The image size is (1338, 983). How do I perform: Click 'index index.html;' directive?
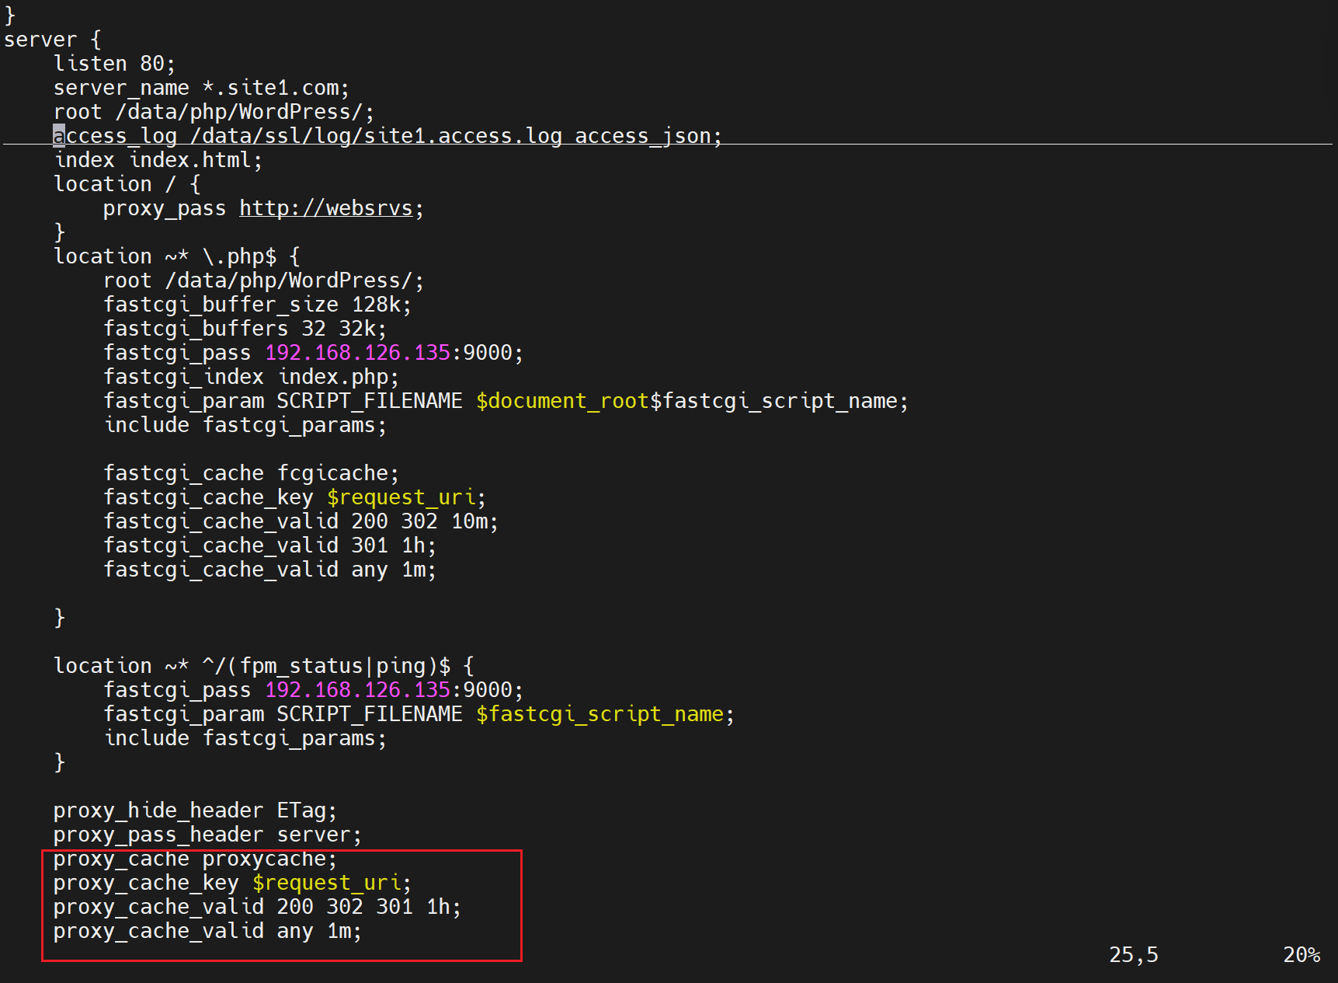click(x=158, y=160)
